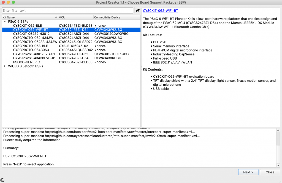The image size is (282, 183).
Task: Click the globe icon at window bottom
Action: pos(2,180)
